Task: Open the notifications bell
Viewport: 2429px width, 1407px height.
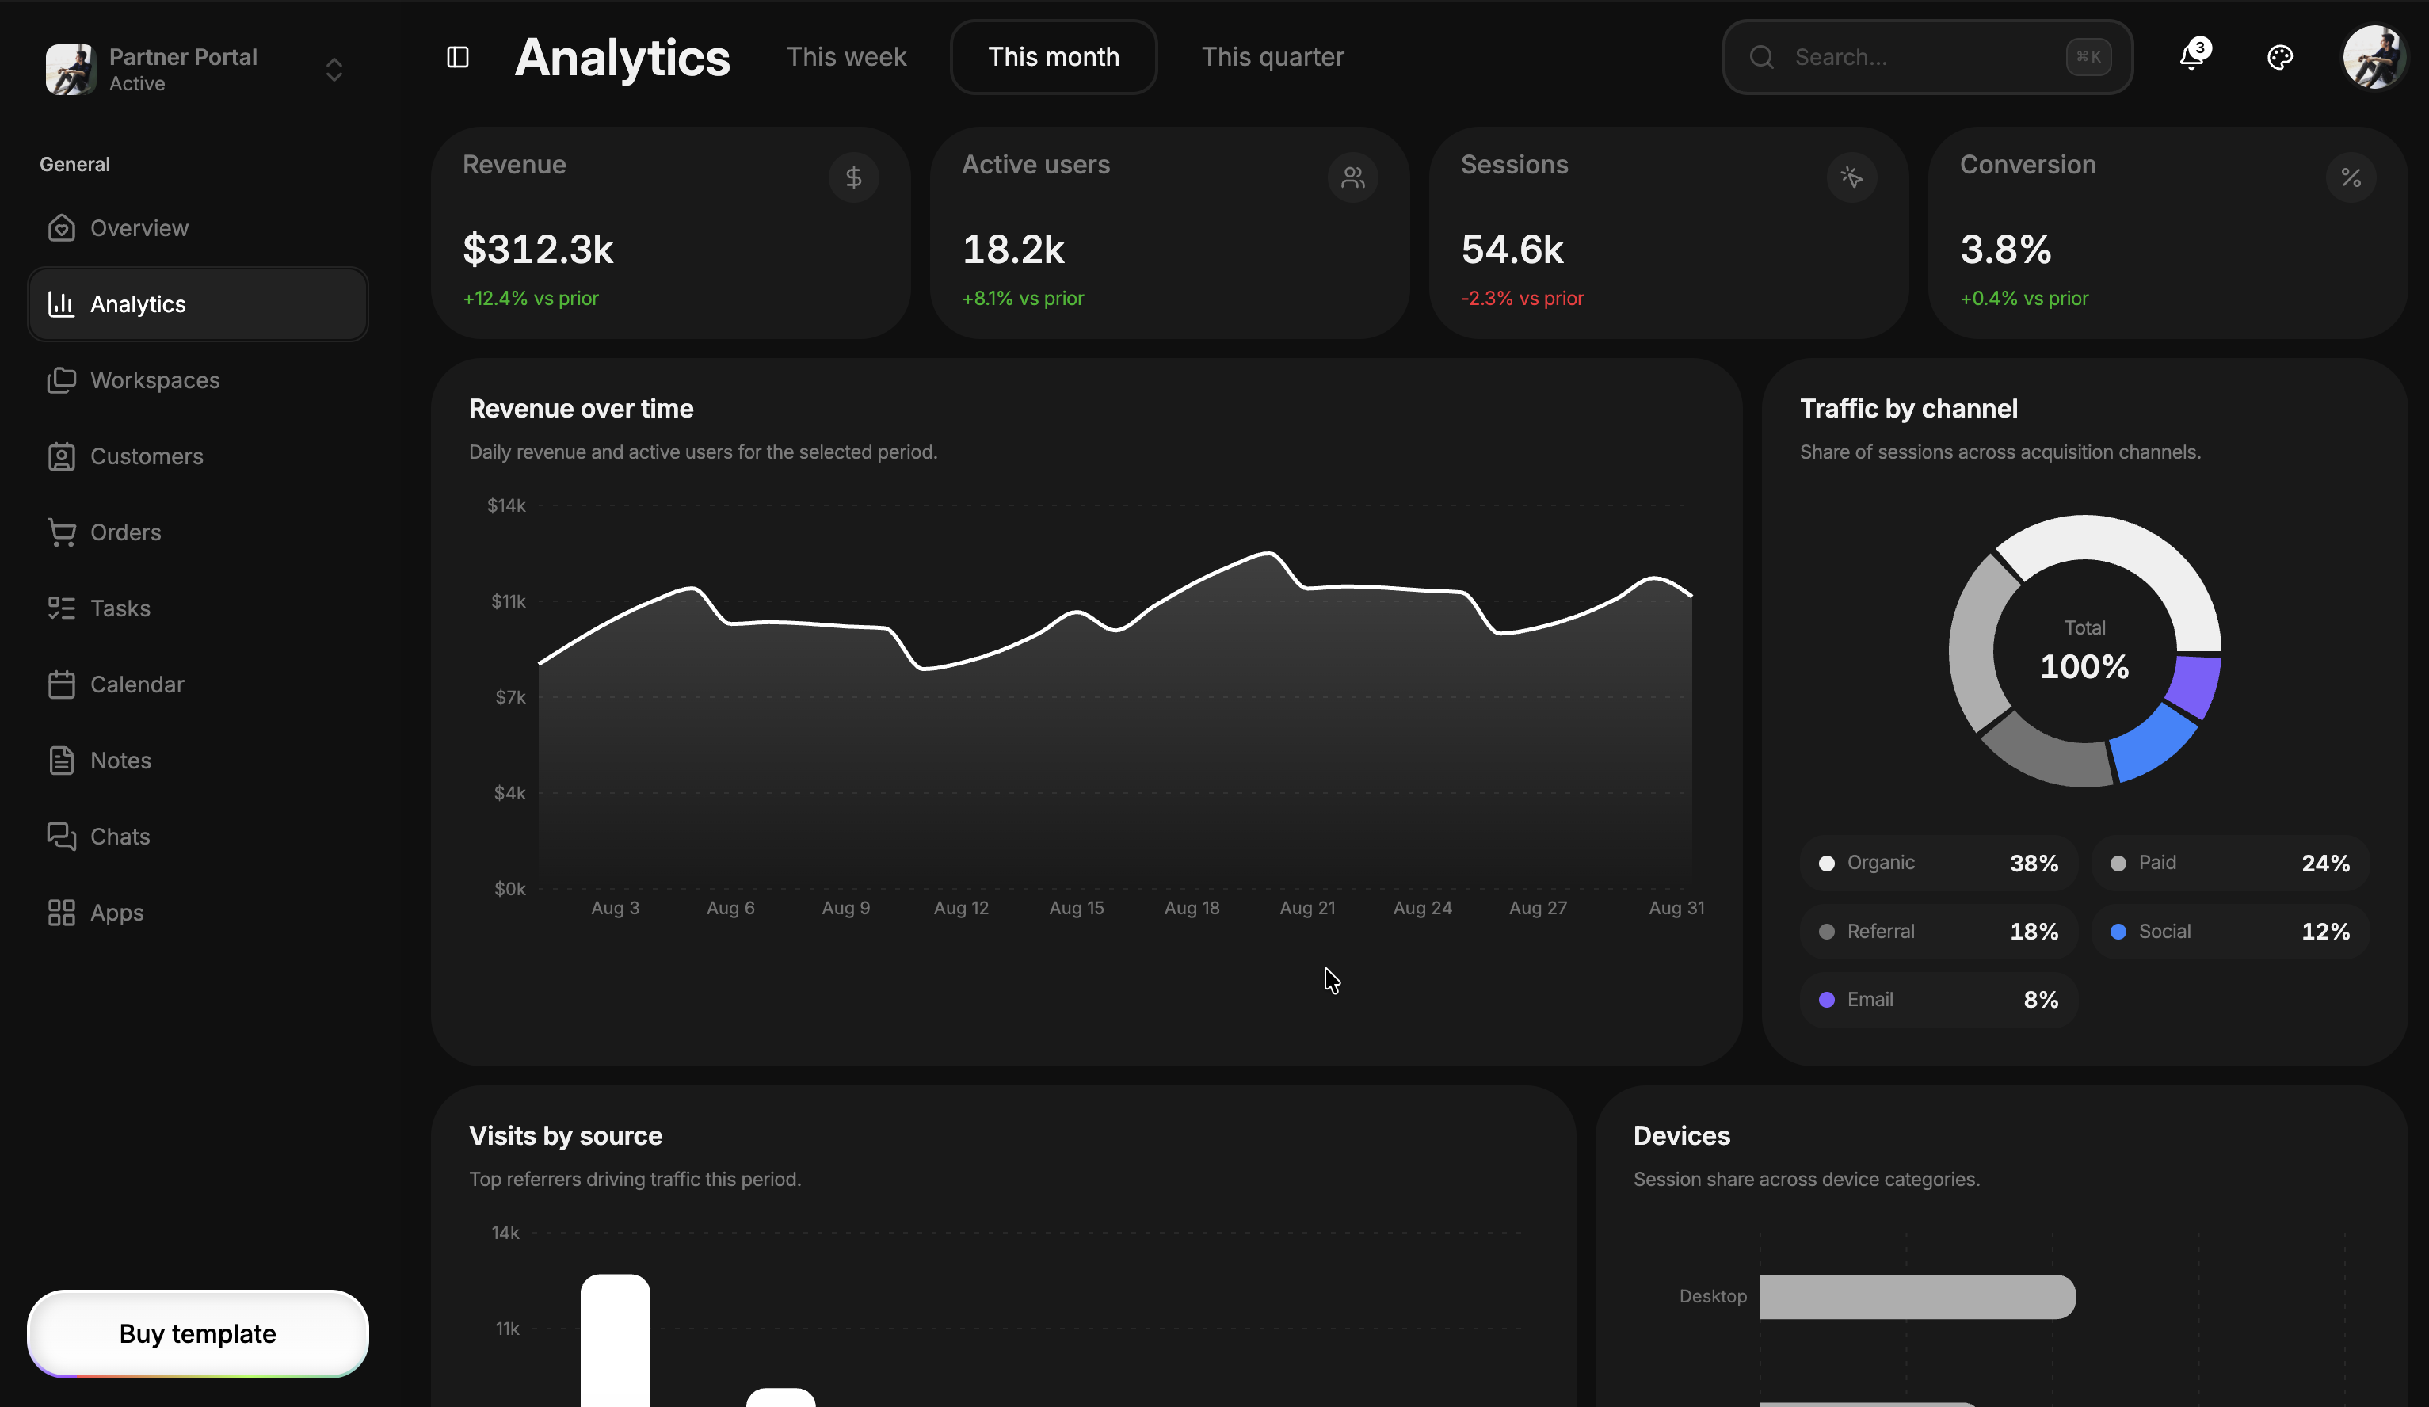Action: point(2192,57)
